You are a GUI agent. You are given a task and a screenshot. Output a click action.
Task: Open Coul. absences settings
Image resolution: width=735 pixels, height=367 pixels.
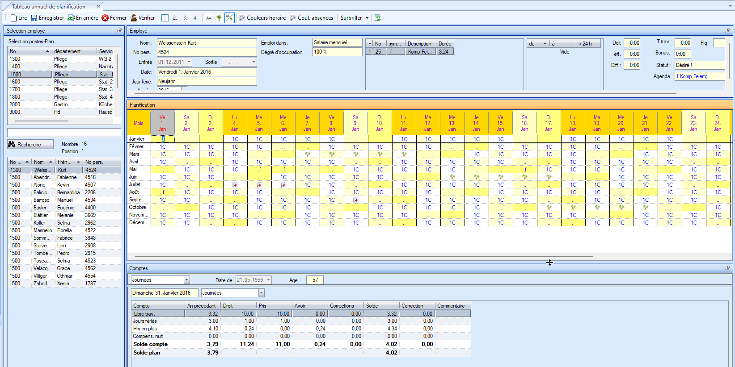(311, 18)
